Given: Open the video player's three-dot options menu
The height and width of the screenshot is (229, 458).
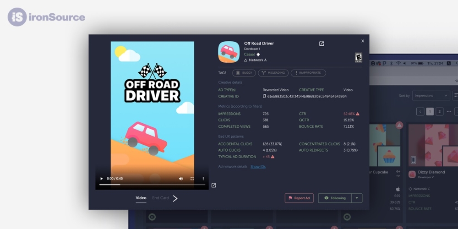Looking at the screenshot, I should (x=203, y=179).
